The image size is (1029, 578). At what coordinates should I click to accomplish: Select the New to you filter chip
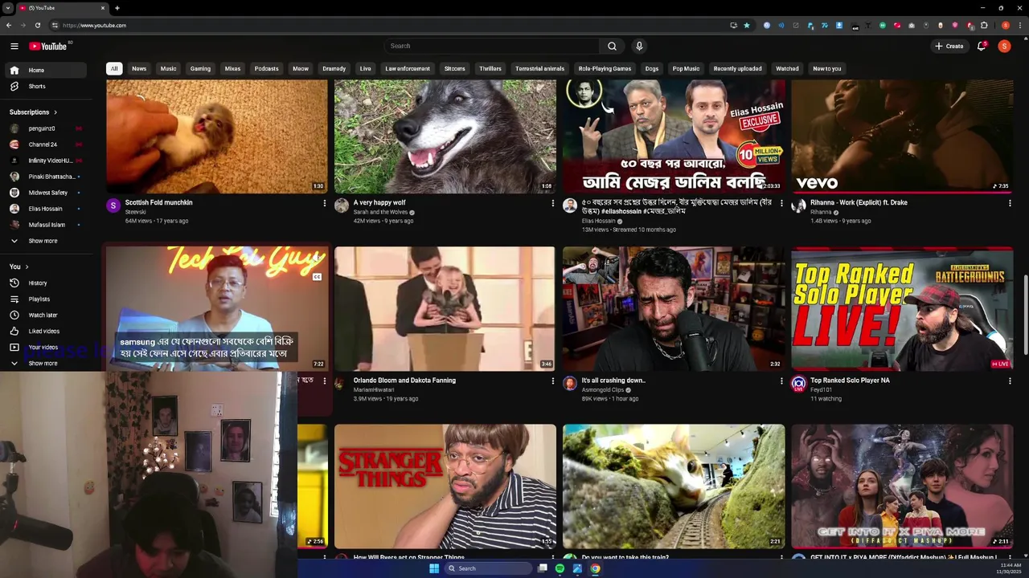pyautogui.click(x=826, y=68)
